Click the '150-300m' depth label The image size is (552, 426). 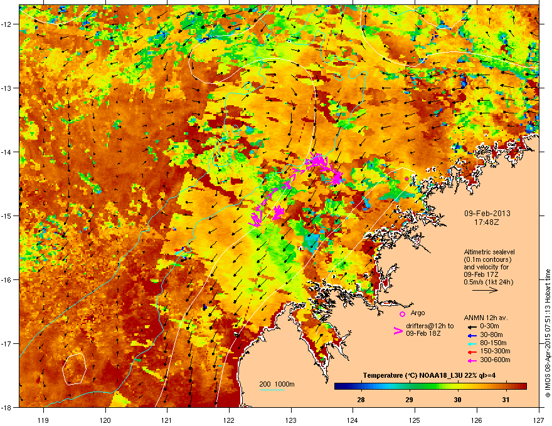(x=495, y=351)
